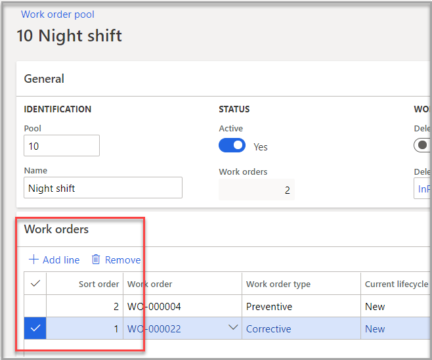
Task: Click the Pool input field containing 10
Action: (x=62, y=146)
